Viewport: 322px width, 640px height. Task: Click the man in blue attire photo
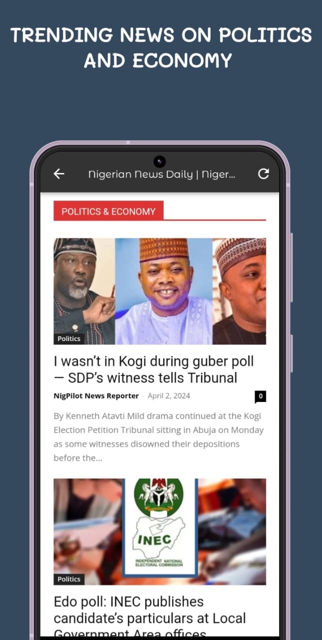tap(164, 291)
